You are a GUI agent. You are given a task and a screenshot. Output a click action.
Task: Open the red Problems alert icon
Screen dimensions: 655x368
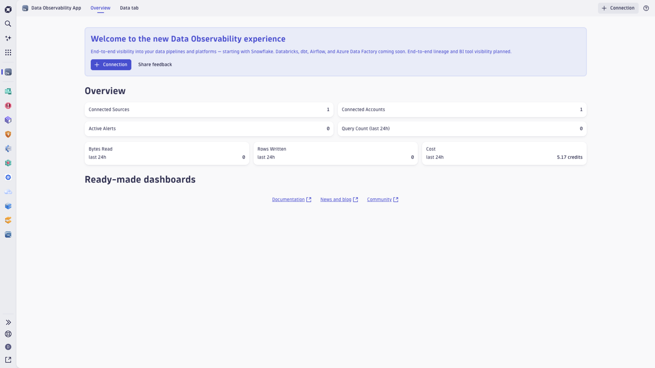pos(8,105)
